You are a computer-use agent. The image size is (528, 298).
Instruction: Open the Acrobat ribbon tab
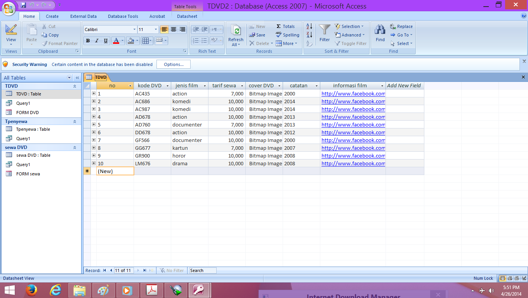pos(157,16)
